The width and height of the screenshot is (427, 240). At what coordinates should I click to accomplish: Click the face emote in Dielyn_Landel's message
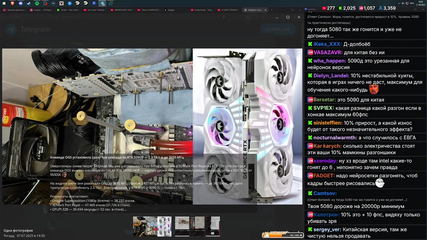point(373,89)
